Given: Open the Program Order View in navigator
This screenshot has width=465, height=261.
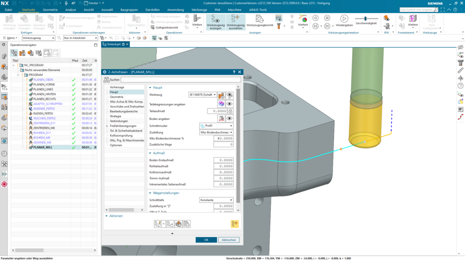Looking at the screenshot, I should coord(14,53).
